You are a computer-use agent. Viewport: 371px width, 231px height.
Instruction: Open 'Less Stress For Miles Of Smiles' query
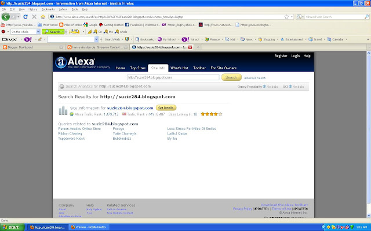tap(191, 129)
